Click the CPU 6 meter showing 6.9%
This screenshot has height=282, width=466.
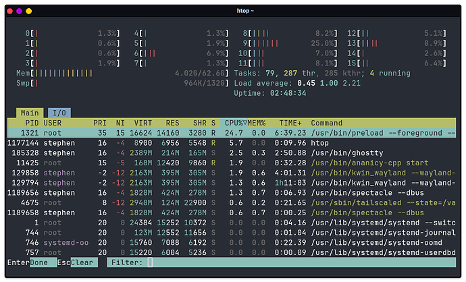181,53
